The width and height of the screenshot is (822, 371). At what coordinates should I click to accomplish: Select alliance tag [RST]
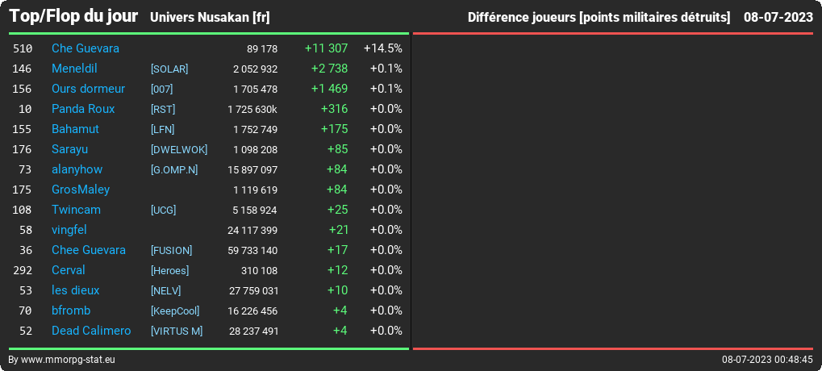162,110
